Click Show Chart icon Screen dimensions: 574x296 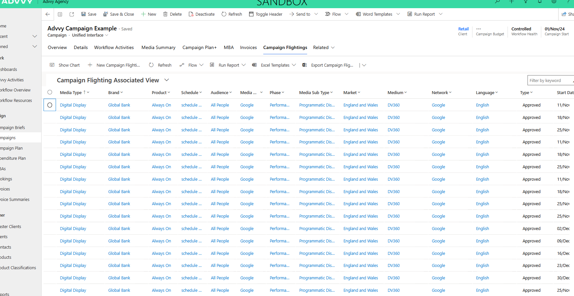click(52, 65)
